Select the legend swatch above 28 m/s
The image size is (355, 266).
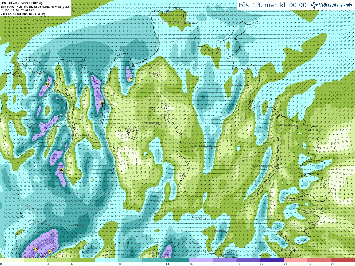(x=343, y=260)
